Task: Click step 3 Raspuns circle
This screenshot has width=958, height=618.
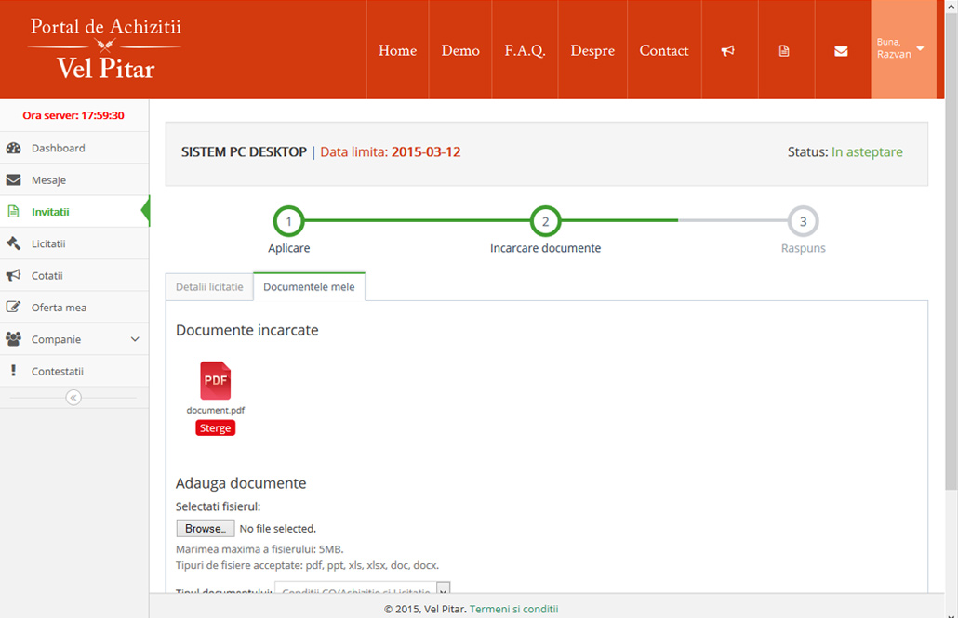Action: point(804,222)
